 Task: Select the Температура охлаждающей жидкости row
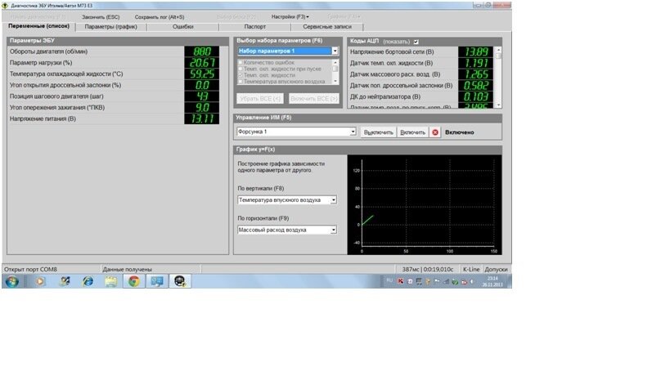pos(115,74)
